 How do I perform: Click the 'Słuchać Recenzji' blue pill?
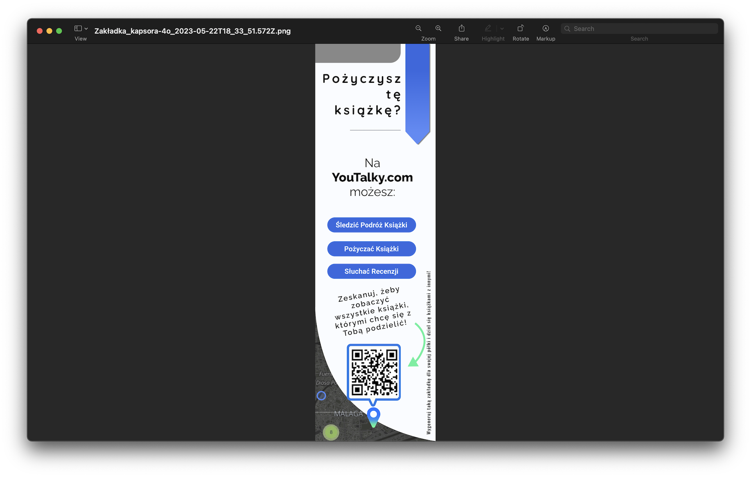371,272
